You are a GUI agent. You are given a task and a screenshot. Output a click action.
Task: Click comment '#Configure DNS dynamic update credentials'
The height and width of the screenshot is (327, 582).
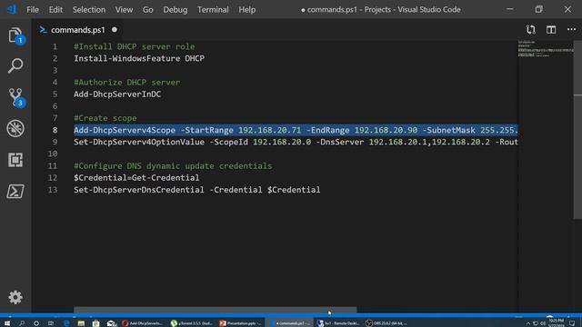[x=173, y=165]
